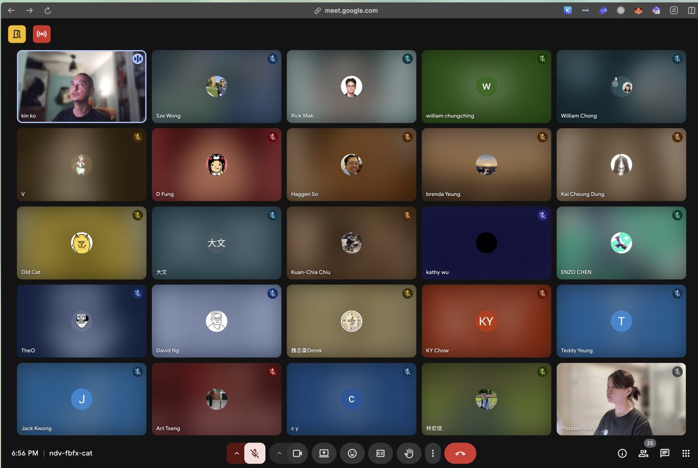Click D Fung's muted mic icon
The height and width of the screenshot is (468, 698).
(x=272, y=137)
